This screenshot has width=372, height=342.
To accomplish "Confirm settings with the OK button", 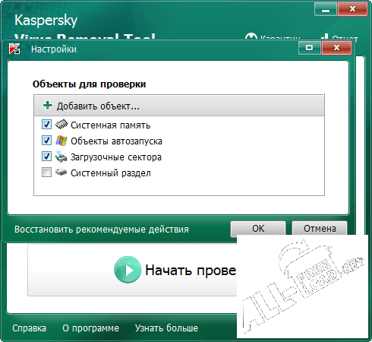I will click(258, 229).
